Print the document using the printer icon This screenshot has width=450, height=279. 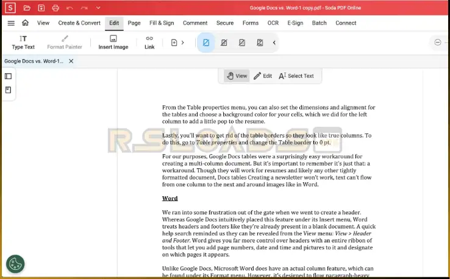pyautogui.click(x=55, y=8)
